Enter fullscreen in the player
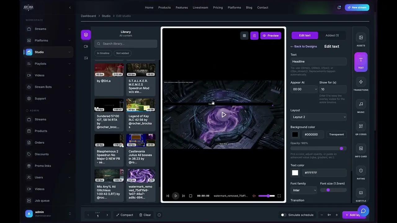 tap(279, 196)
